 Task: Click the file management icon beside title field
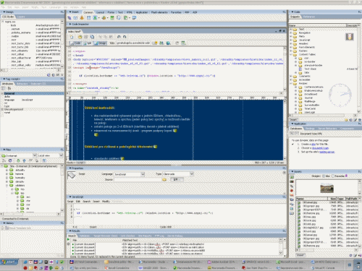click(161, 43)
